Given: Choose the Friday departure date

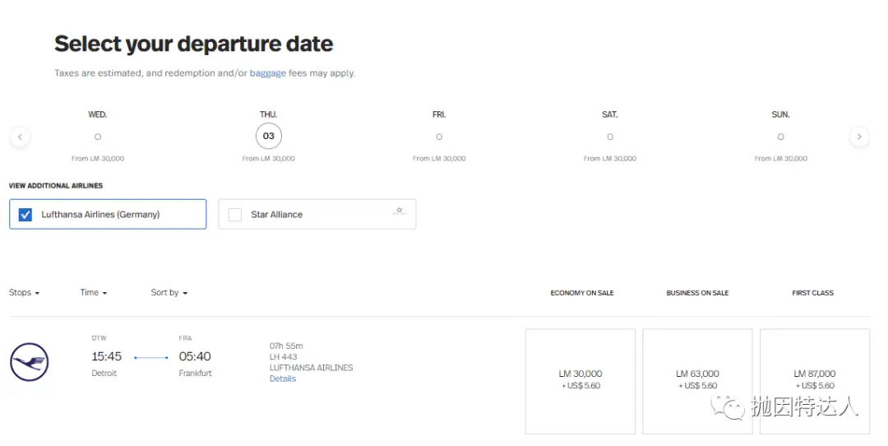Looking at the screenshot, I should tap(439, 137).
